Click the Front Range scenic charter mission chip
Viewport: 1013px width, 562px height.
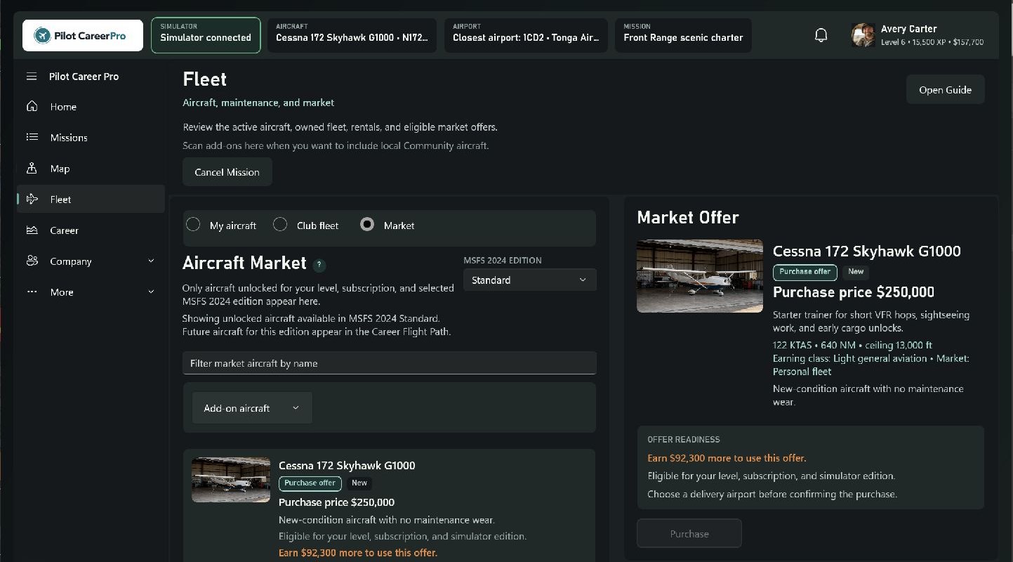click(x=683, y=35)
